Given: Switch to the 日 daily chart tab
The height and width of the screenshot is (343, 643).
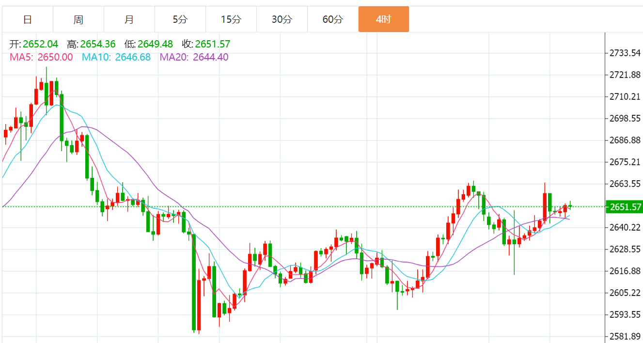Looking at the screenshot, I should tap(28, 19).
